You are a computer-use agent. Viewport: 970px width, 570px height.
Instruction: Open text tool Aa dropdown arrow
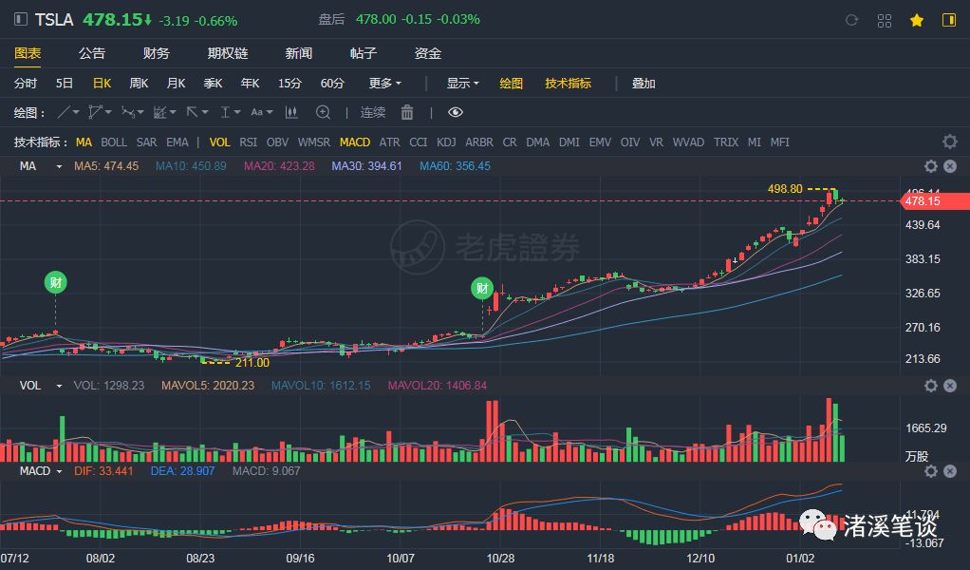click(x=270, y=113)
